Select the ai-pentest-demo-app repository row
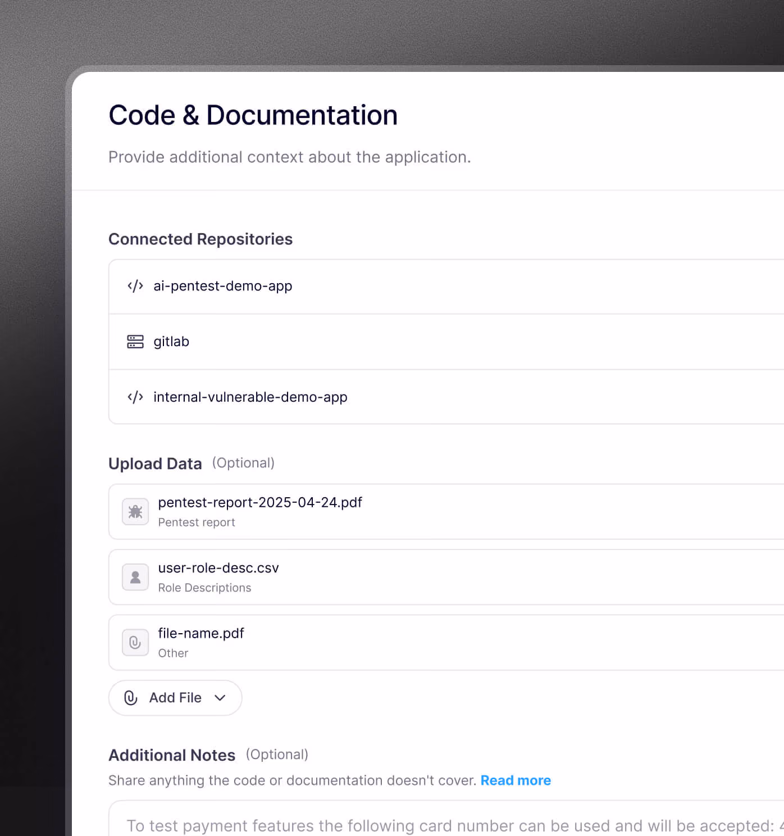 click(446, 287)
